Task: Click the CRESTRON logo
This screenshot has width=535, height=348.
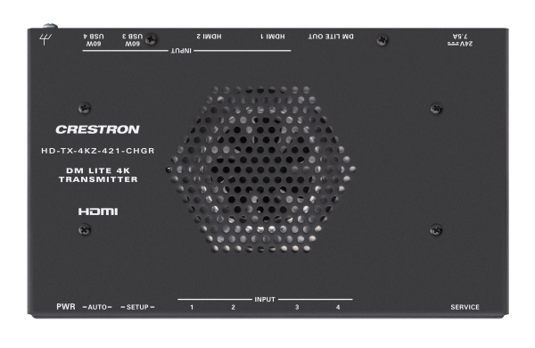Action: (97, 129)
